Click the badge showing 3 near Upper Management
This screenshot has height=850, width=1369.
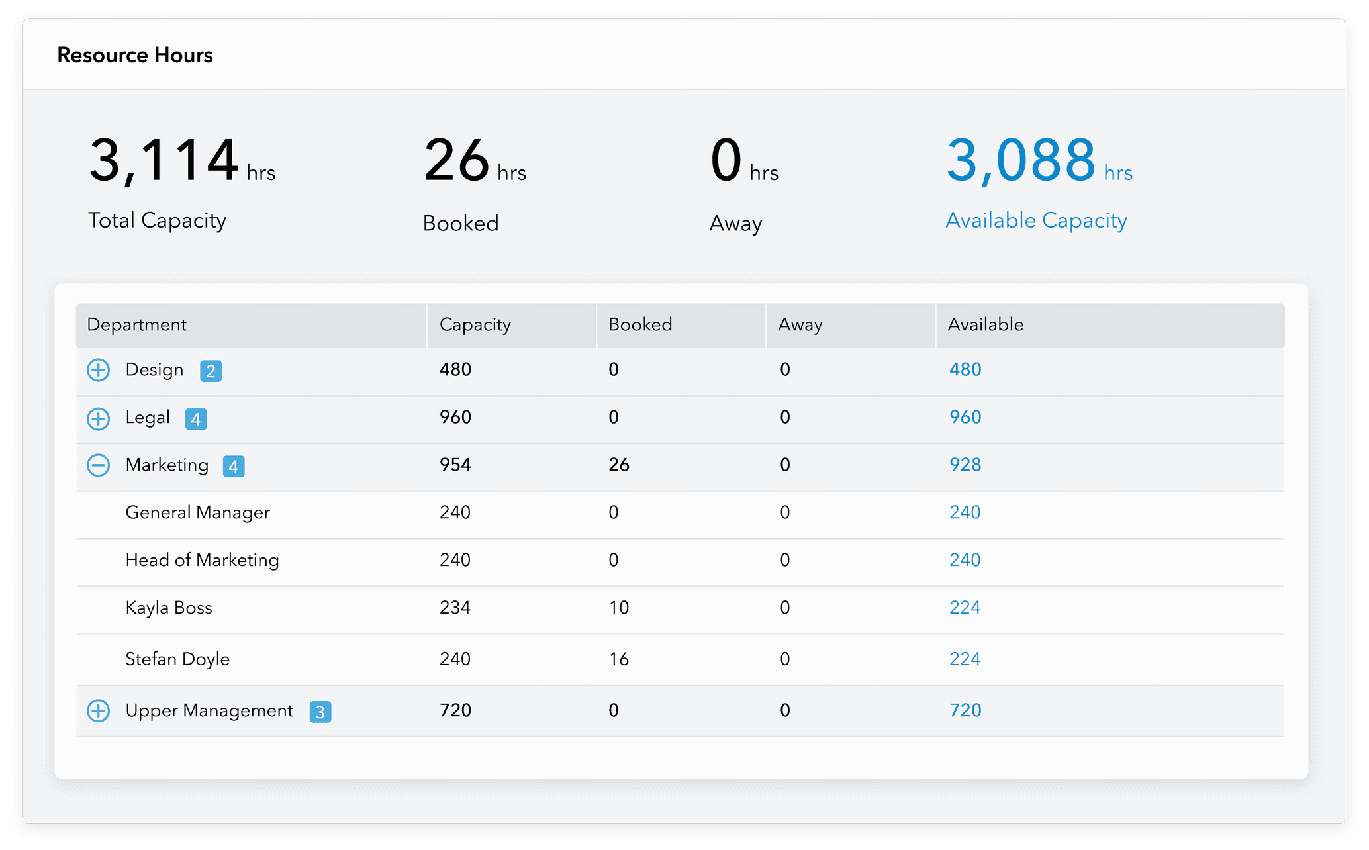pos(320,712)
